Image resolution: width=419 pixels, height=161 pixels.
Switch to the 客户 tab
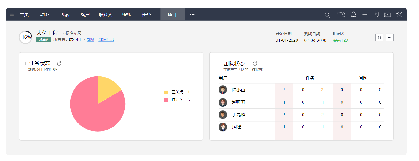(x=85, y=14)
